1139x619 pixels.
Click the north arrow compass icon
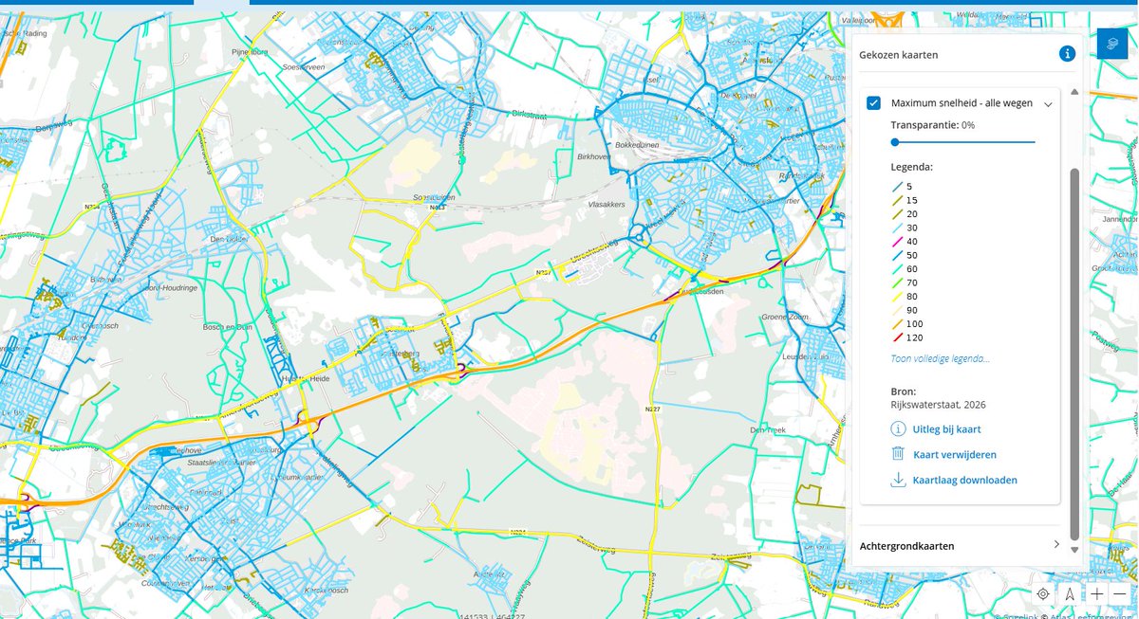pos(1069,592)
